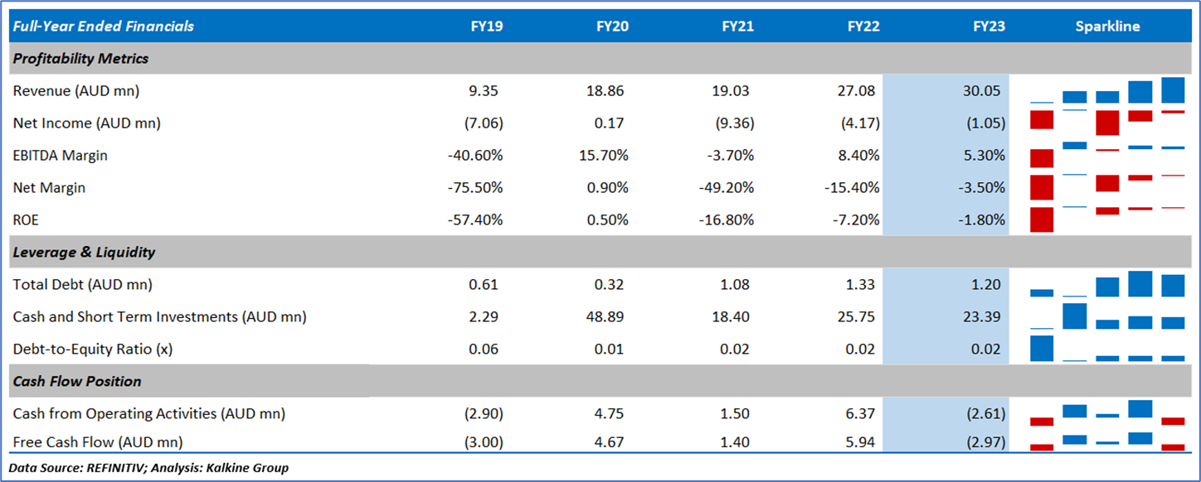
Task: Select the Profitability Metrics section header
Action: pos(80,59)
